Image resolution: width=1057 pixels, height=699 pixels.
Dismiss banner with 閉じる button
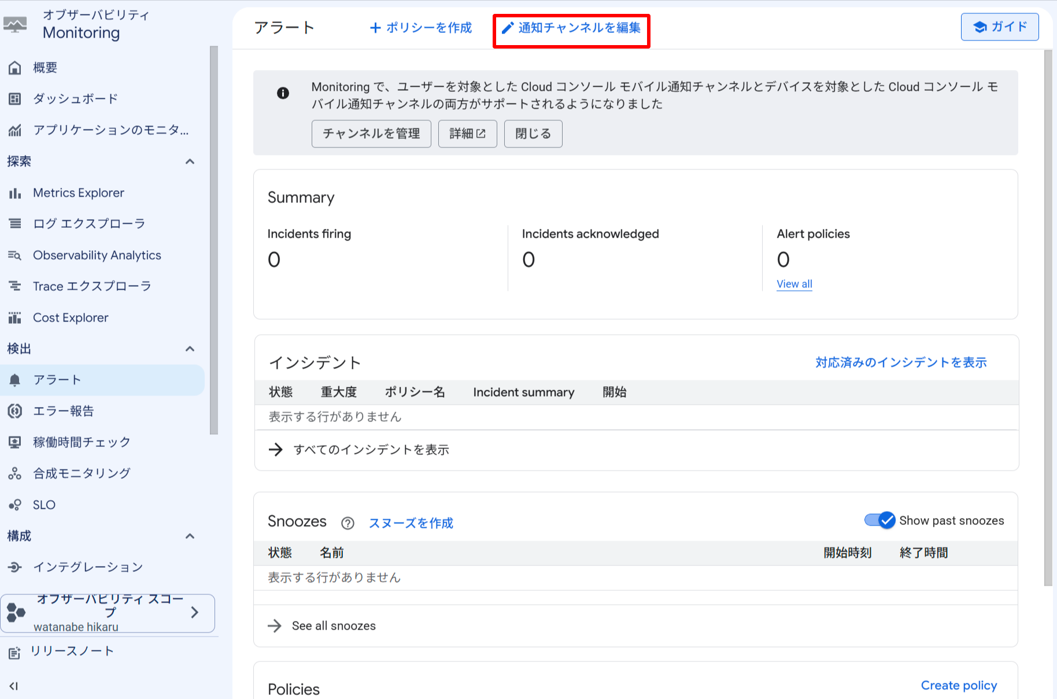(x=533, y=134)
